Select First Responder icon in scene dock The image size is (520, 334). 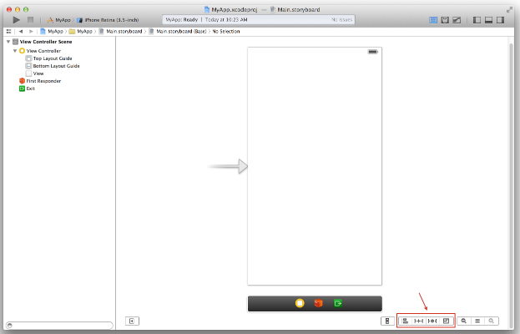tap(318, 303)
